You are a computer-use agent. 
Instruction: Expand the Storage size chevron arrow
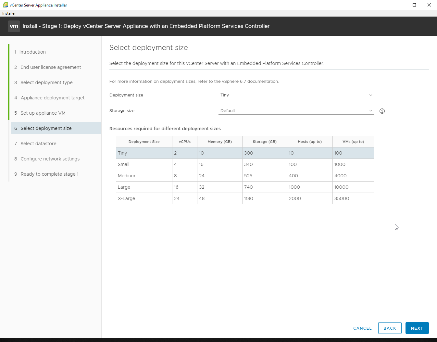pos(371,111)
